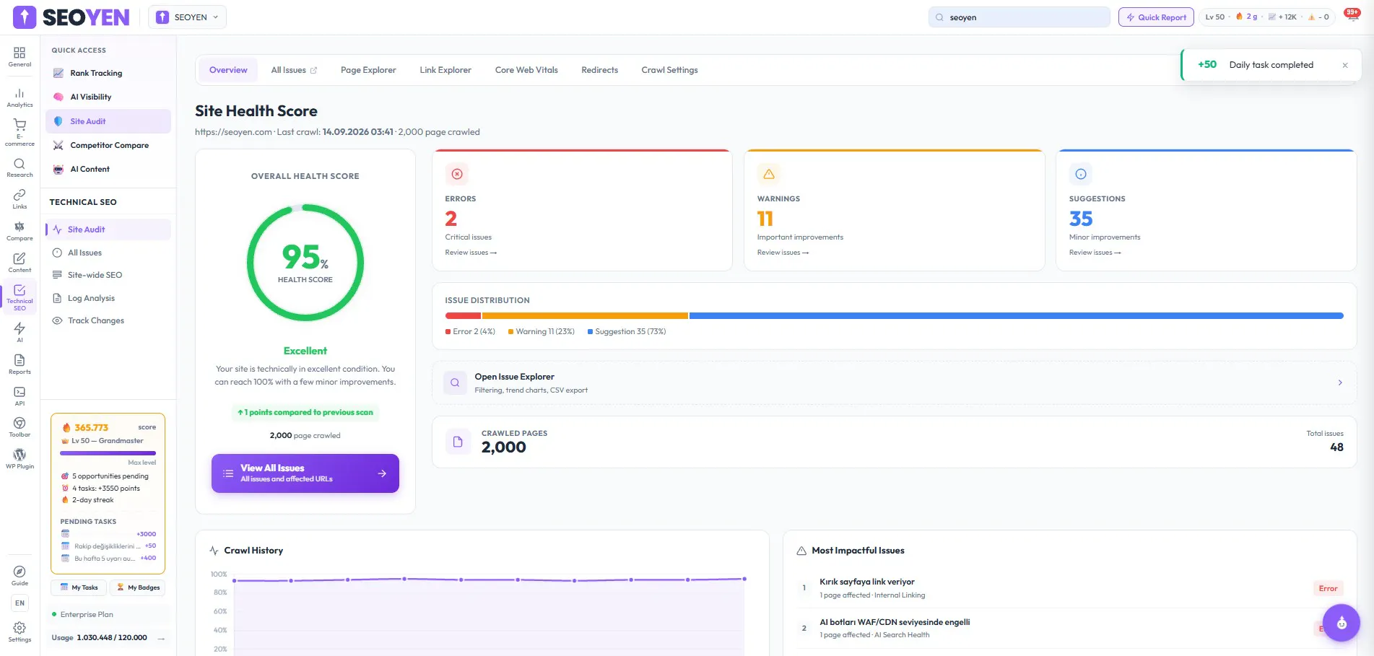
Task: Switch to the Core Web Vitals tab
Action: click(x=526, y=70)
